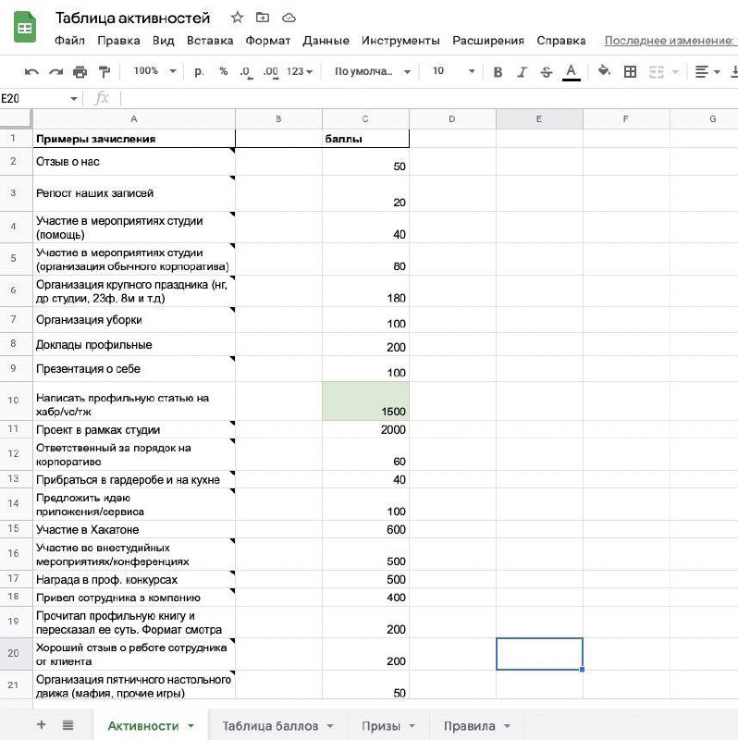
Task: Open the Вставка menu
Action: pyautogui.click(x=210, y=41)
